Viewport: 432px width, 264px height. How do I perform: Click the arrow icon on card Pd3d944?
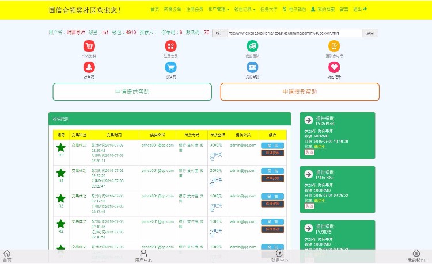pyautogui.click(x=309, y=120)
